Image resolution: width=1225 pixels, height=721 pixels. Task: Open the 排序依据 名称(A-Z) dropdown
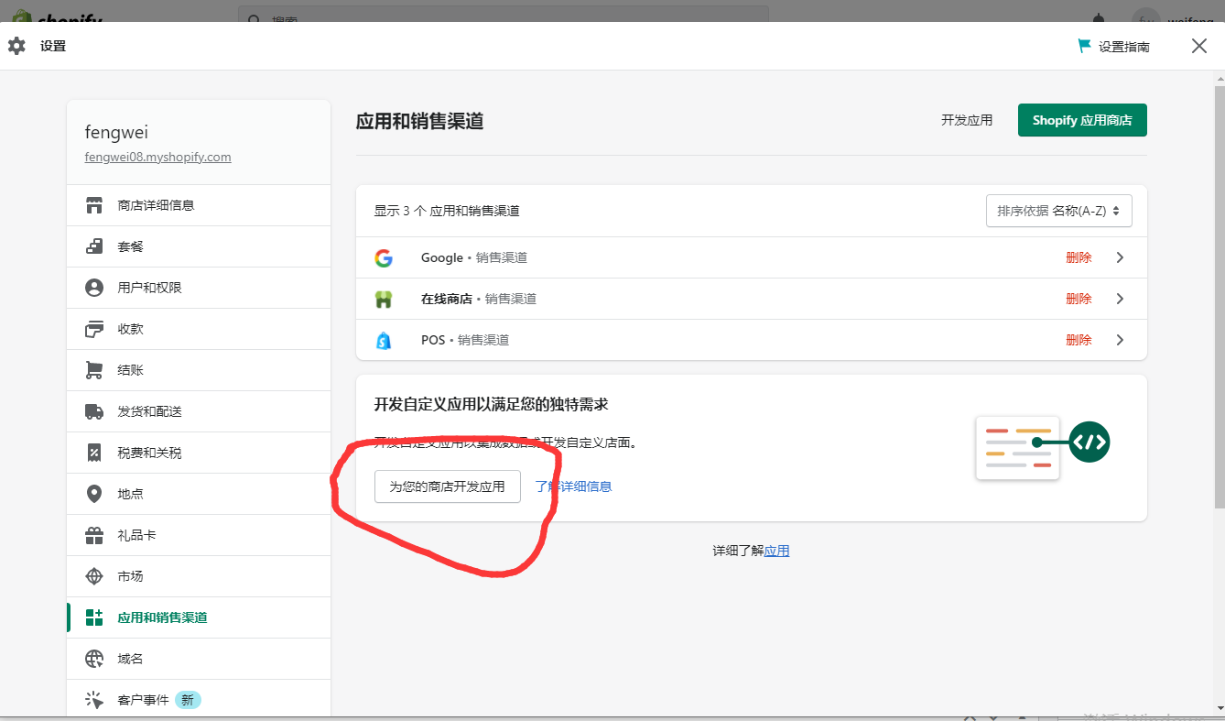coord(1059,211)
